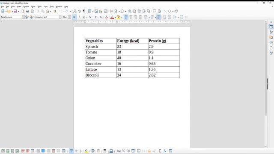The height and width of the screenshot is (154, 274).
Task: Click the Insert Comment icon
Action: point(155,12)
